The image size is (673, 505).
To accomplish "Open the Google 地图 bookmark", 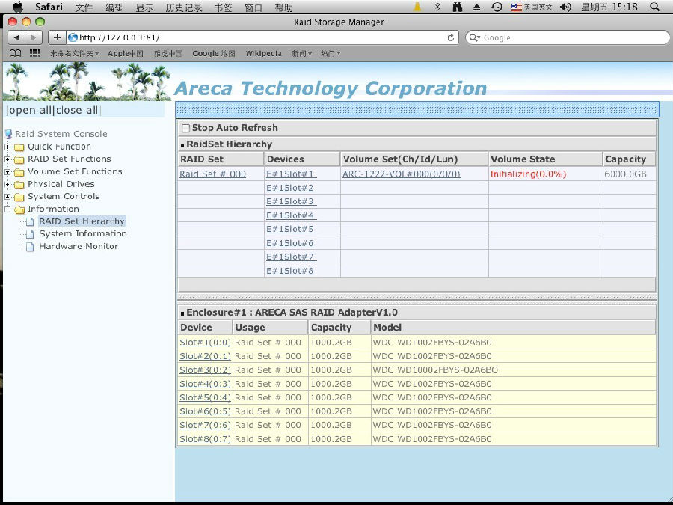I will 214,53.
